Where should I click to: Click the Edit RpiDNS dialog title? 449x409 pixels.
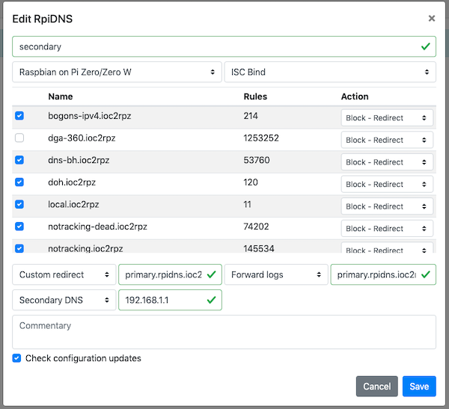43,19
